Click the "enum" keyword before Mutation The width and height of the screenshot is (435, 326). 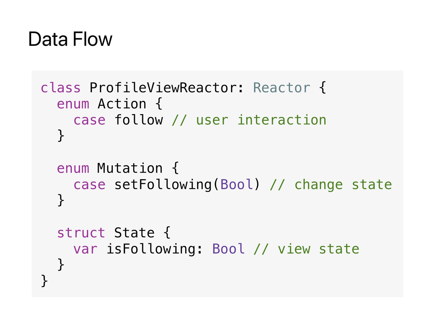pos(73,168)
